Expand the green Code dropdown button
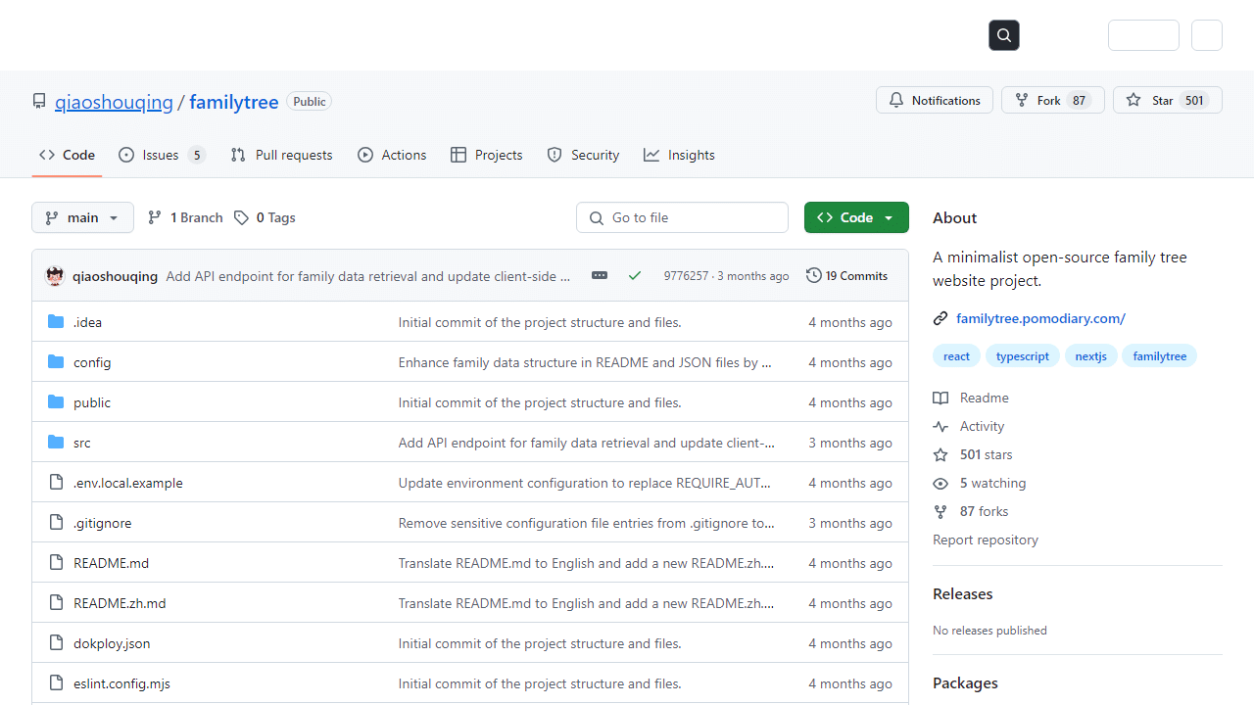This screenshot has height=705, width=1254. (856, 217)
